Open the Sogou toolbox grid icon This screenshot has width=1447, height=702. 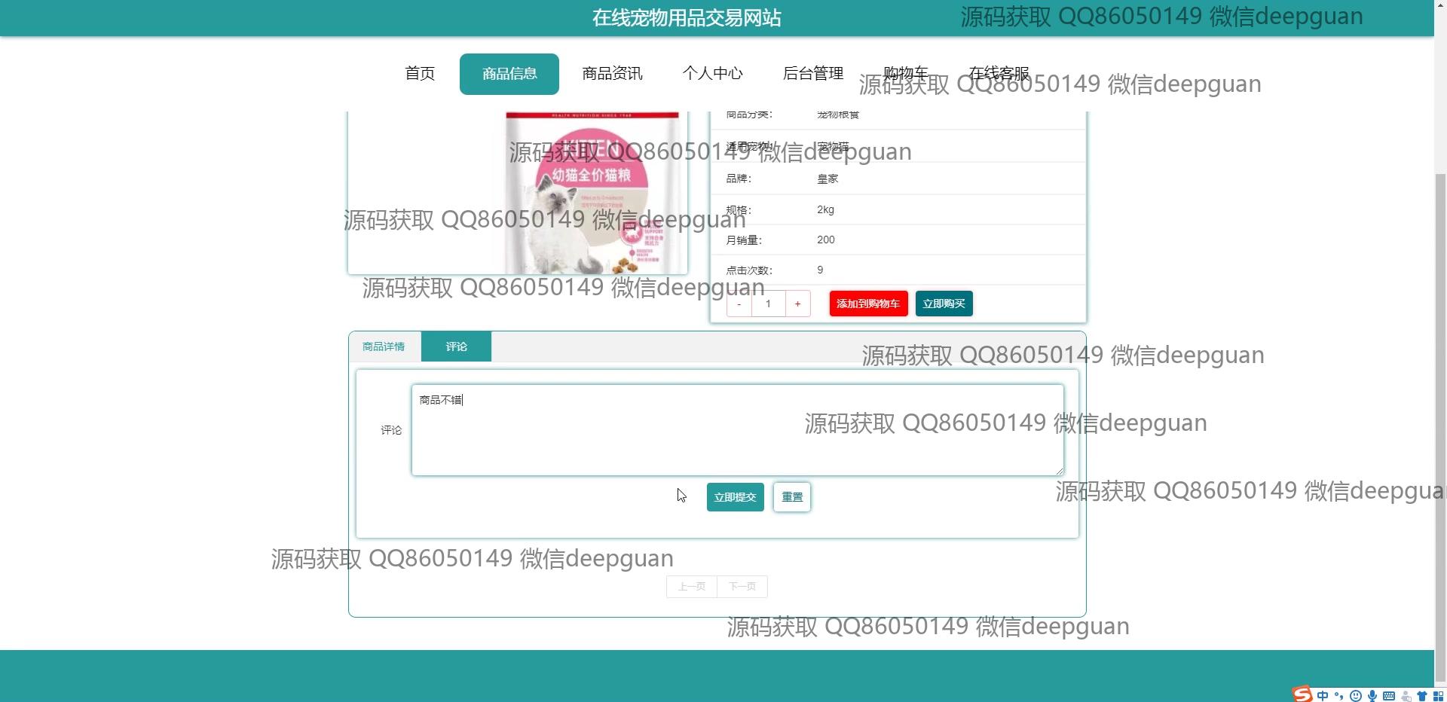(1438, 696)
